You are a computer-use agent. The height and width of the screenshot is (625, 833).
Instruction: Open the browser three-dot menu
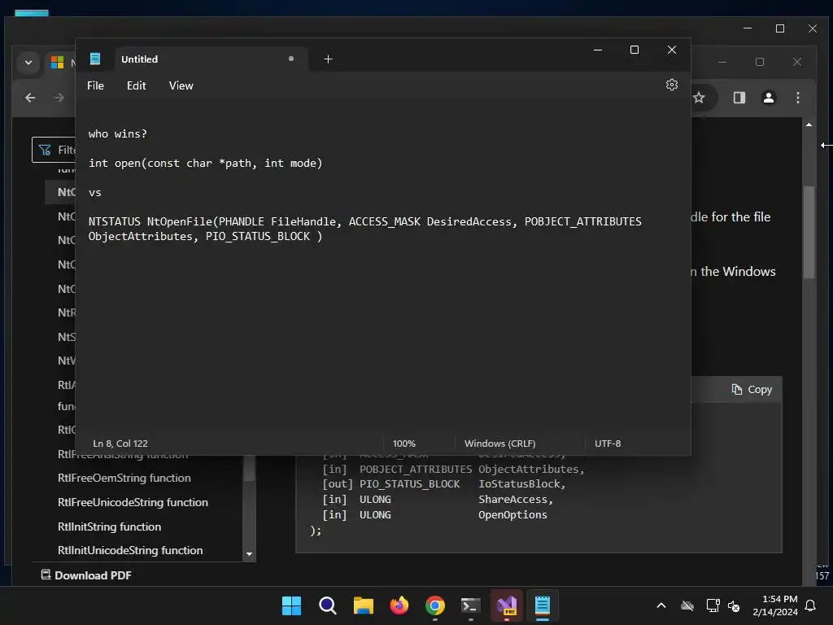coord(797,98)
